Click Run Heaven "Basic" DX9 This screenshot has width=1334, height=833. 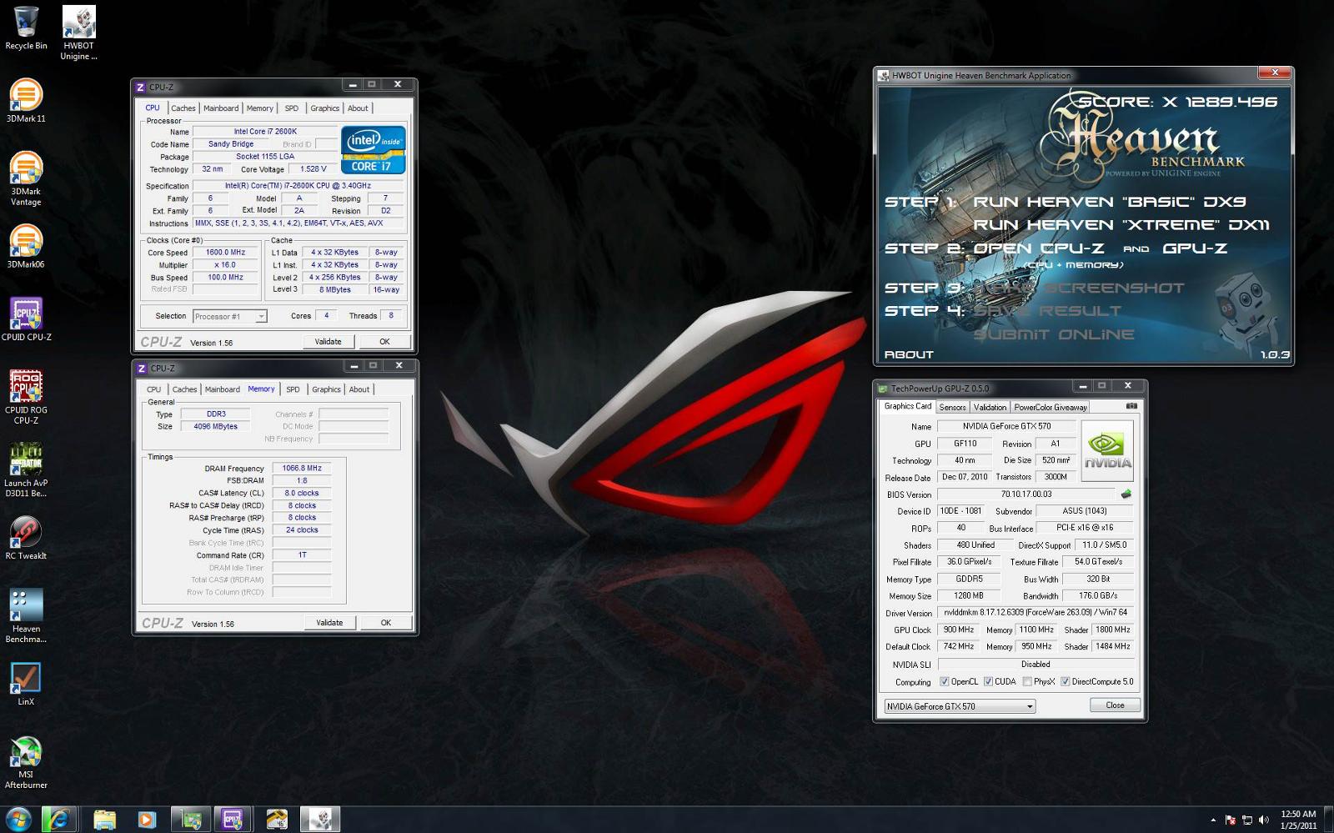click(x=1109, y=202)
